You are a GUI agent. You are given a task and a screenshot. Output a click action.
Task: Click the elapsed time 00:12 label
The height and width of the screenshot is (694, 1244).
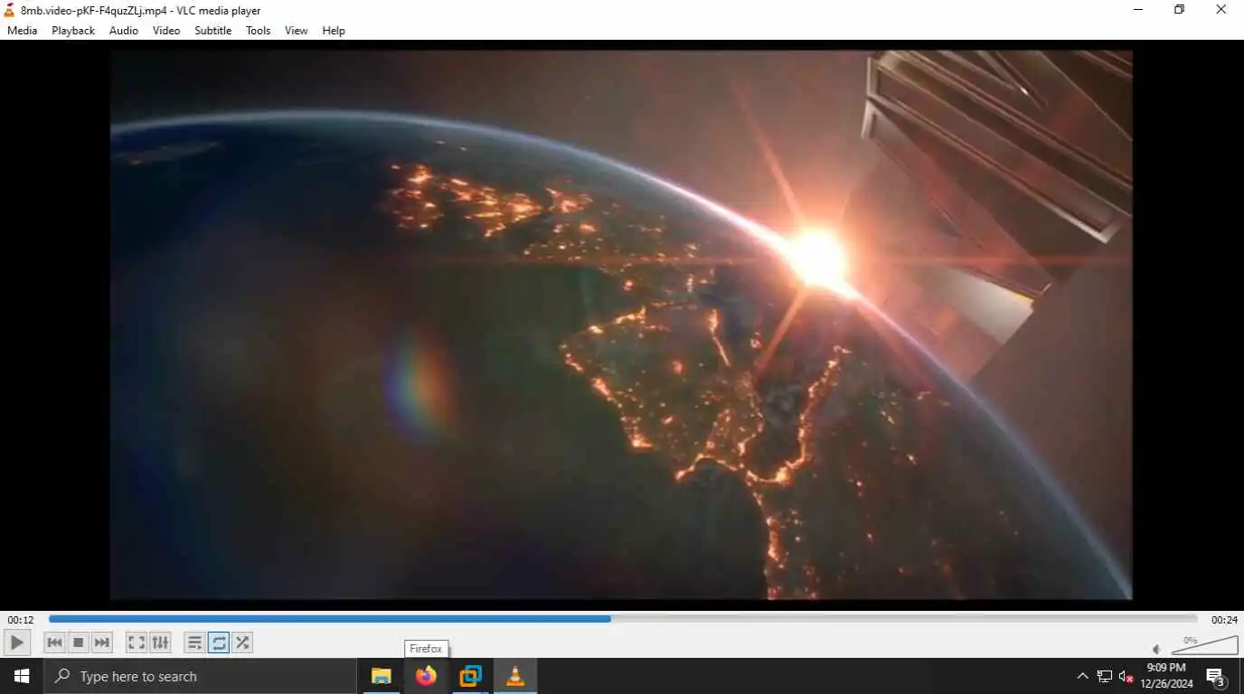[x=21, y=620]
